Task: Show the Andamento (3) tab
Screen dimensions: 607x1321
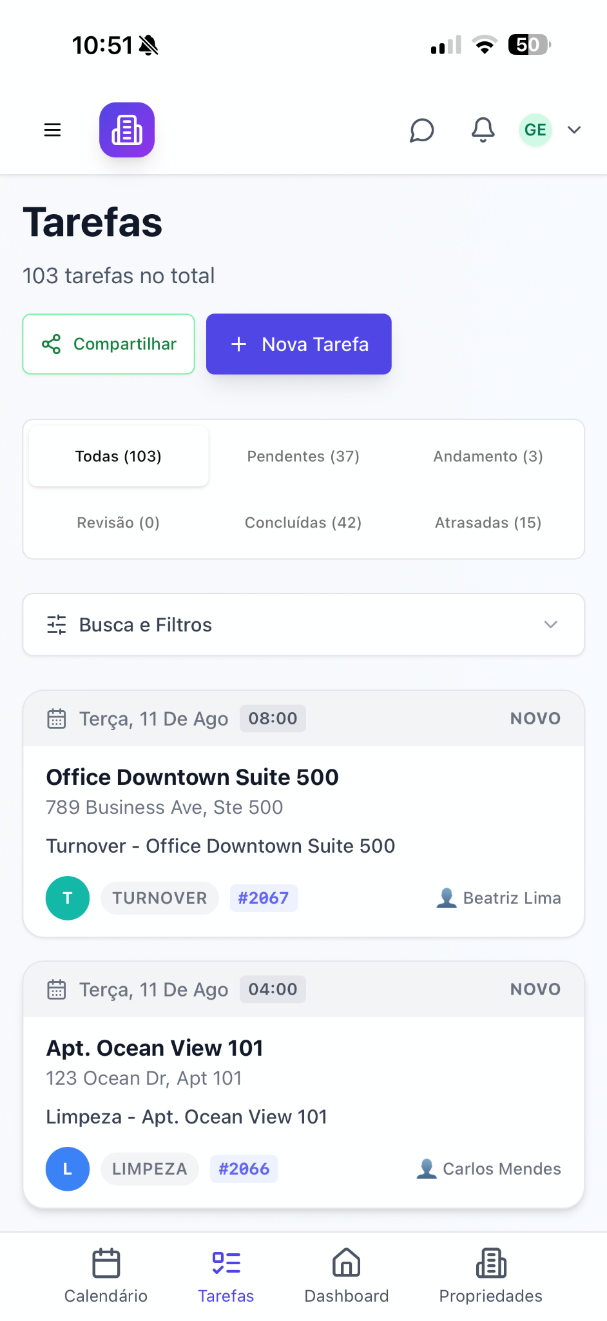Action: 488,456
